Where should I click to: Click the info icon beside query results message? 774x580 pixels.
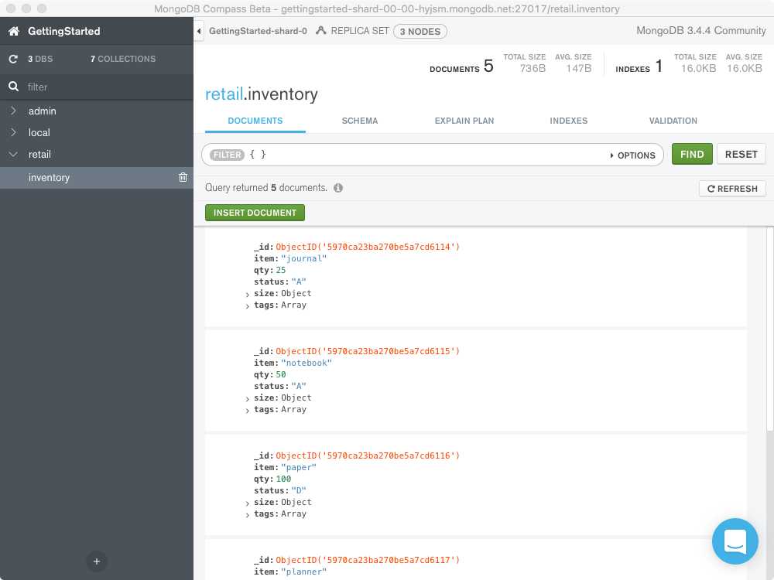click(x=339, y=187)
